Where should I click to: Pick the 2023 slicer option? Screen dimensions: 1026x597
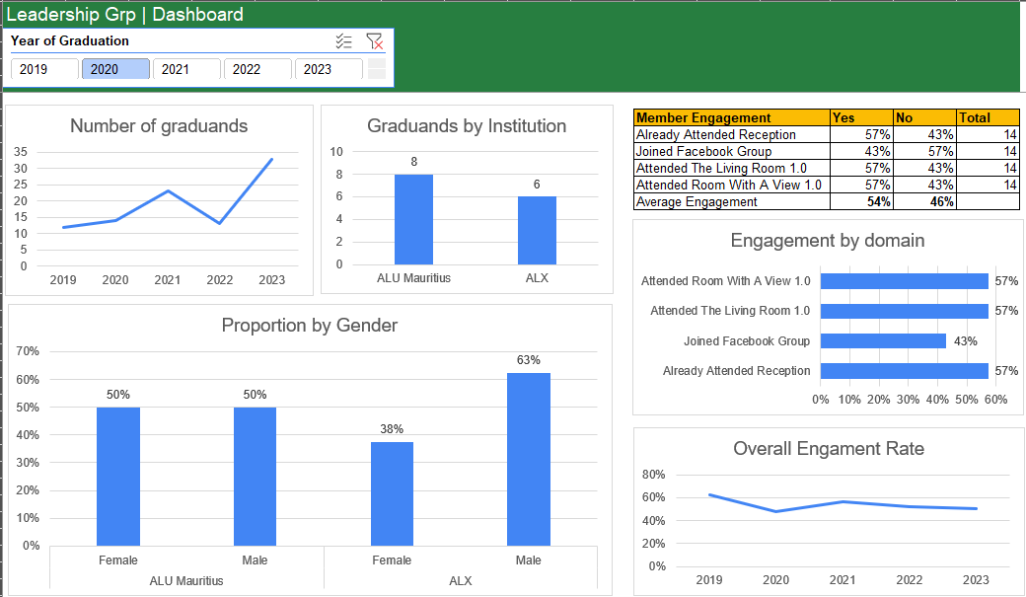click(x=329, y=69)
